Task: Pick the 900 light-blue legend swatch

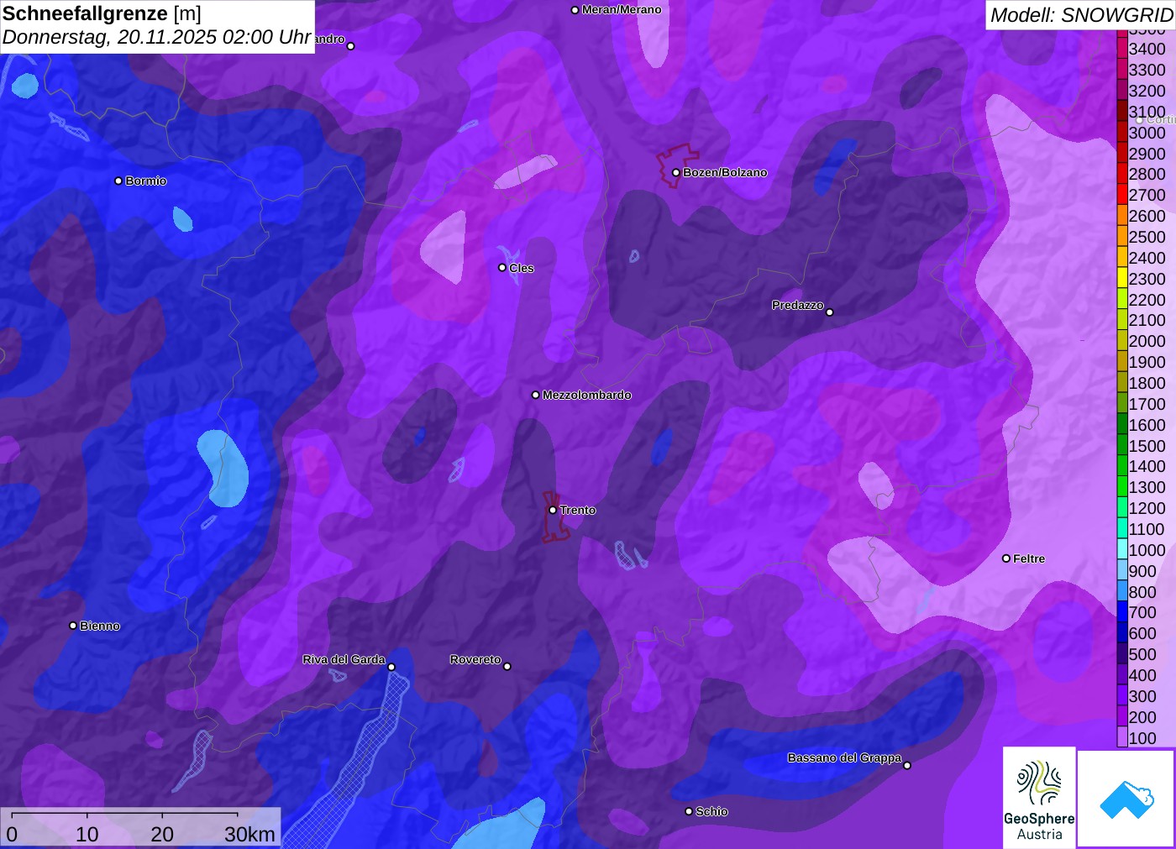Action: pyautogui.click(x=1122, y=570)
